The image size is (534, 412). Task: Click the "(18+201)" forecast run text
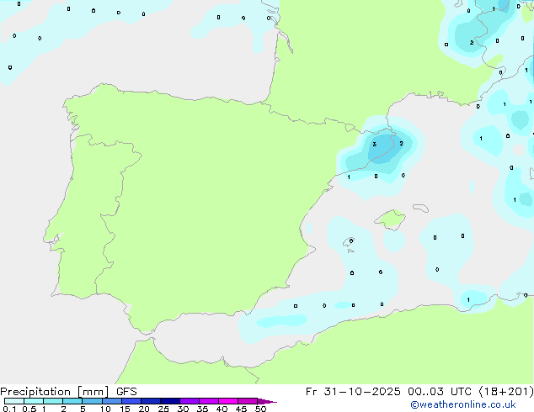[x=506, y=392]
